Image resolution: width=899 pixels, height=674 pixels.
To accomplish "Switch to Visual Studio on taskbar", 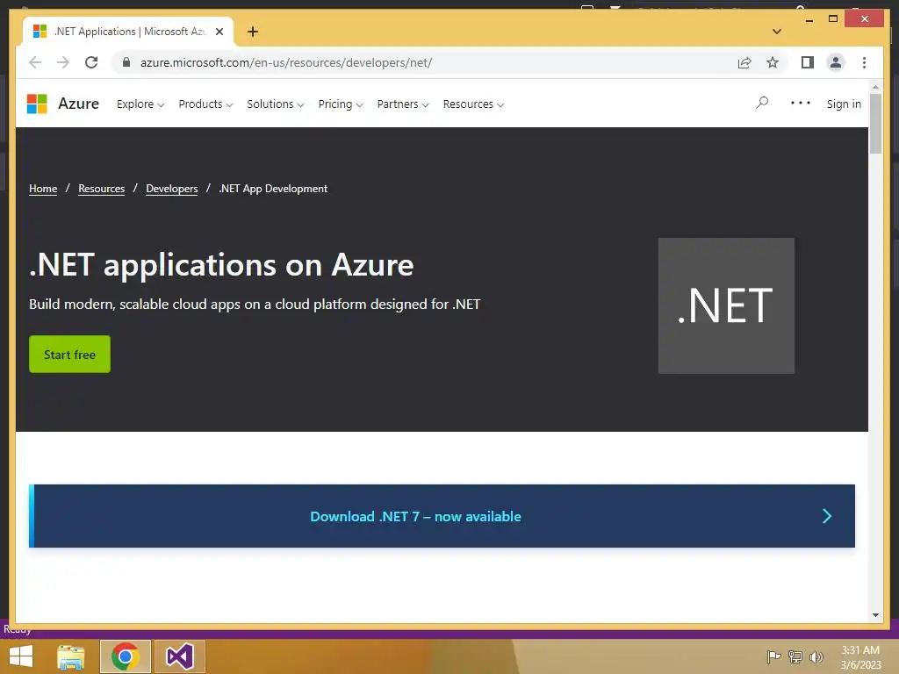I will (x=179, y=656).
